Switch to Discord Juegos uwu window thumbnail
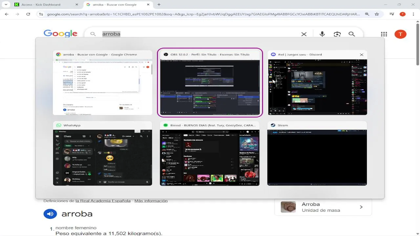The image size is (420, 236). click(x=318, y=87)
